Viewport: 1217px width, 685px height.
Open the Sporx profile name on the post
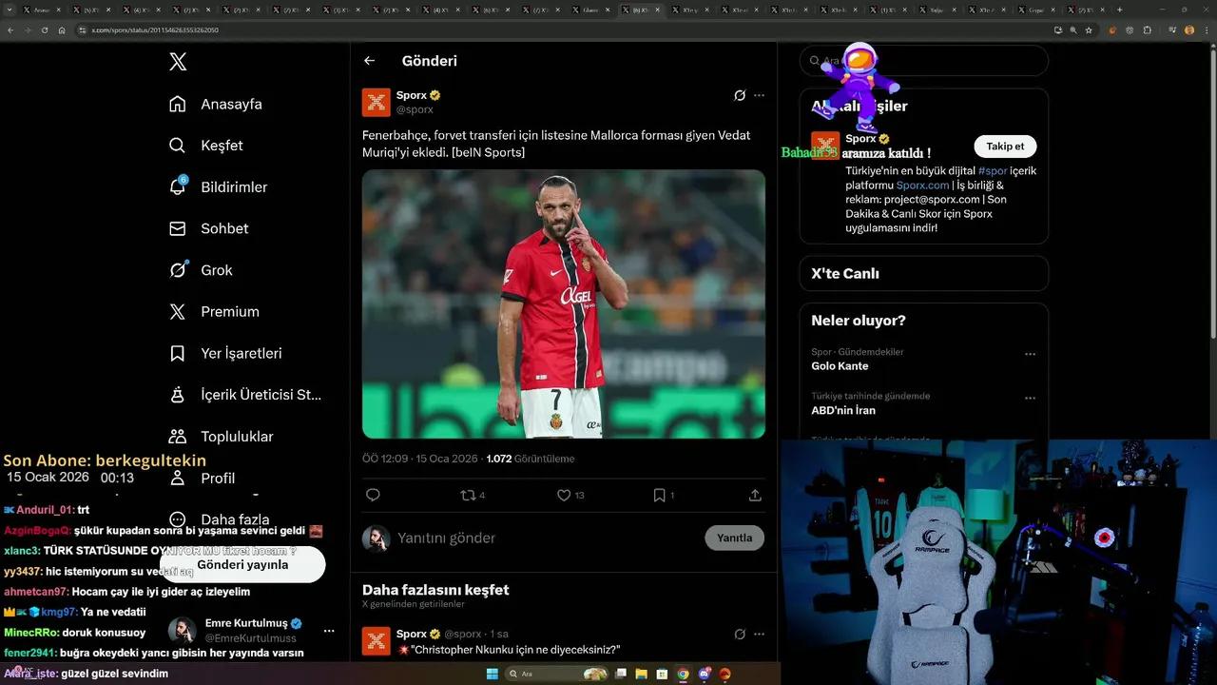[412, 95]
